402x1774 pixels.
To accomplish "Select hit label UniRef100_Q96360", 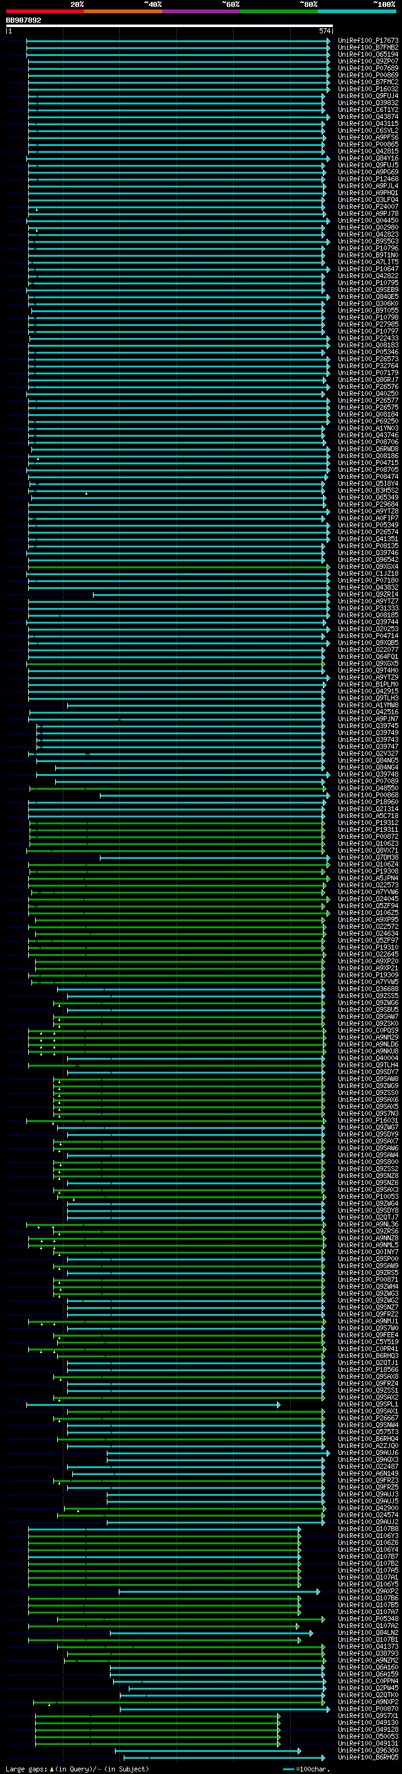I will [368, 1751].
